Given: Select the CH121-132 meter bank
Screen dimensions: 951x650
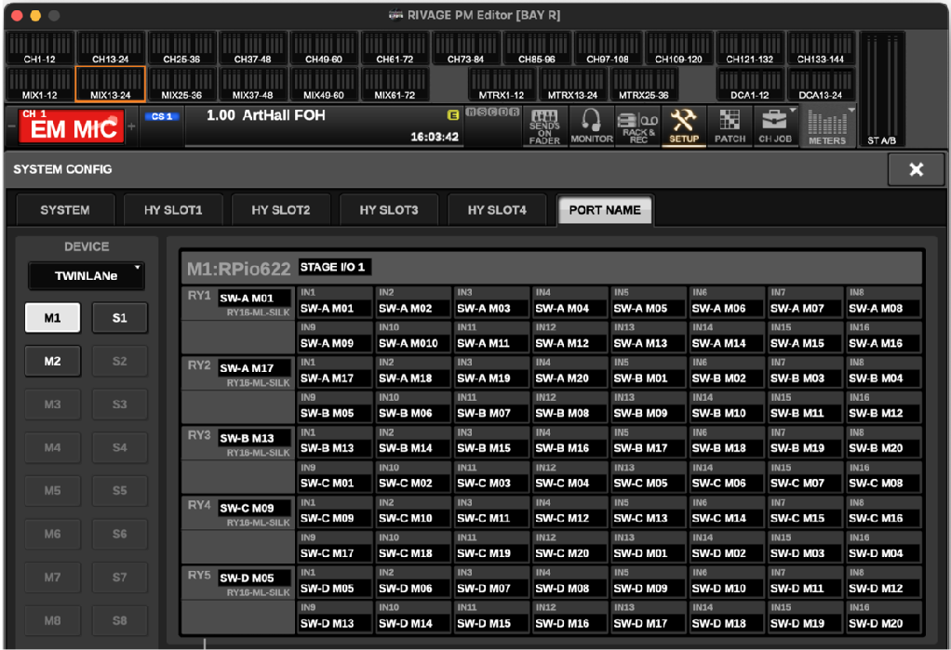Looking at the screenshot, I should click(750, 48).
